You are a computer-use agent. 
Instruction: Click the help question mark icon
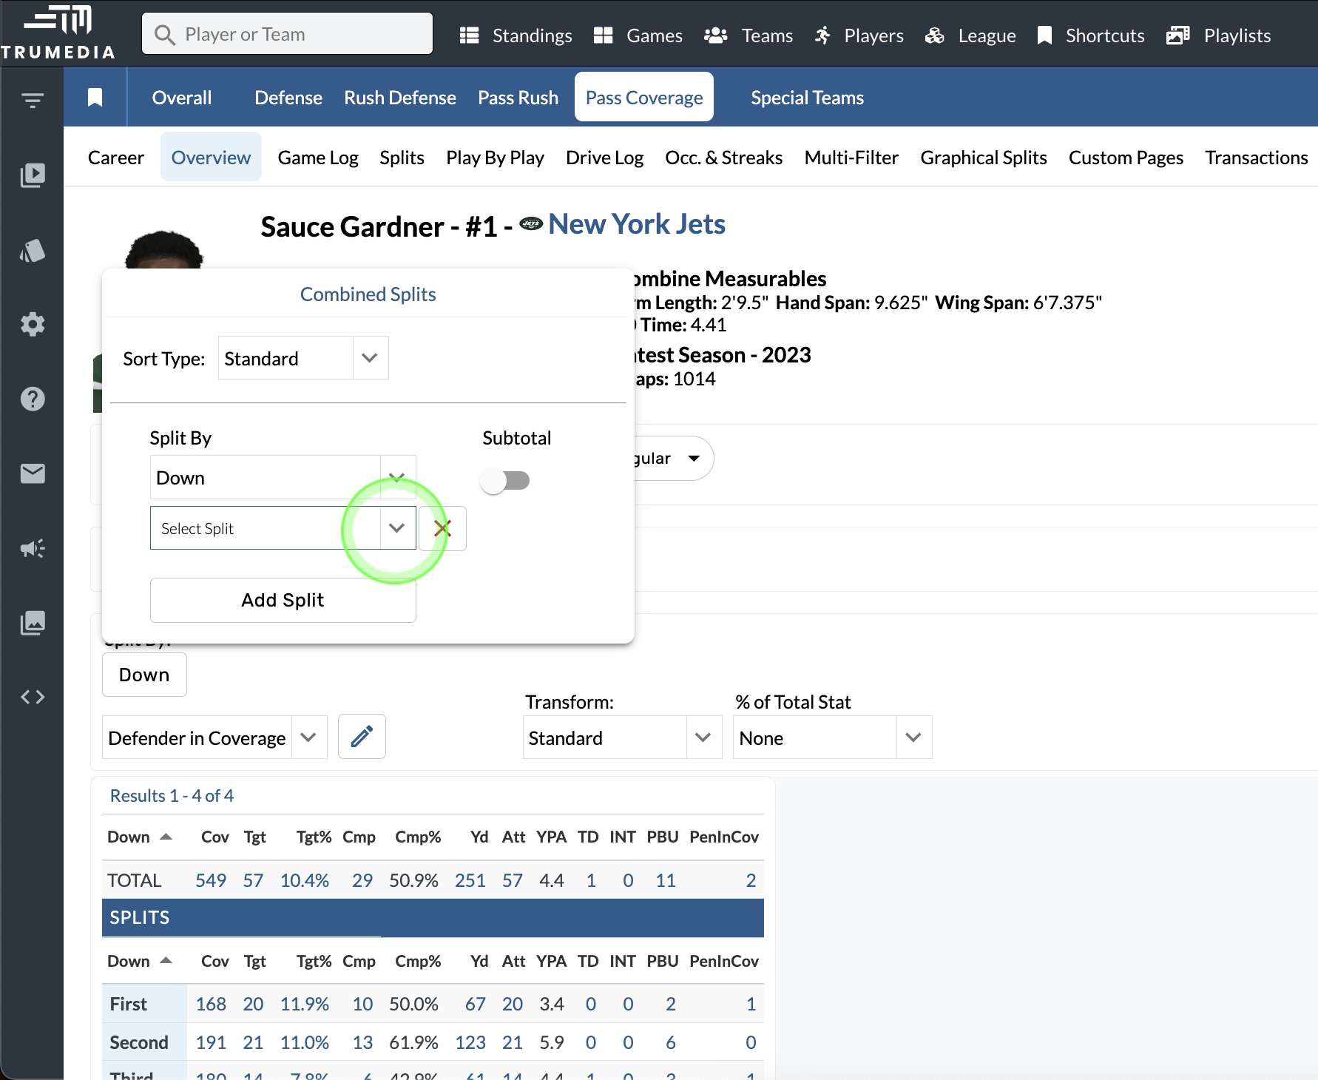(32, 399)
